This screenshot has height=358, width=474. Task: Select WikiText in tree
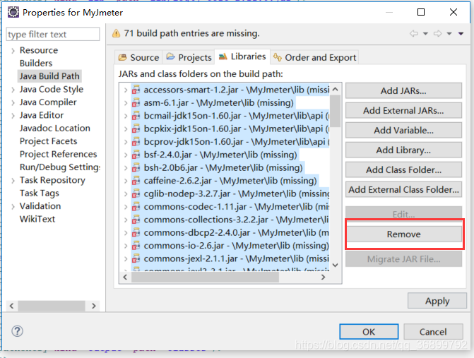[x=37, y=219]
